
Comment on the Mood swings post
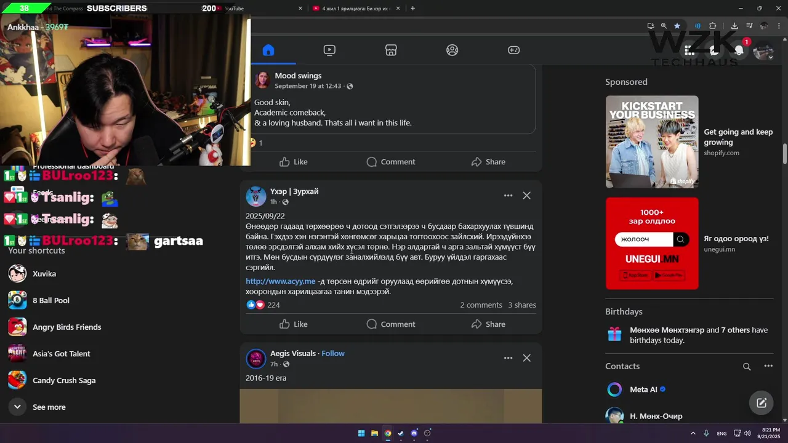(x=391, y=162)
